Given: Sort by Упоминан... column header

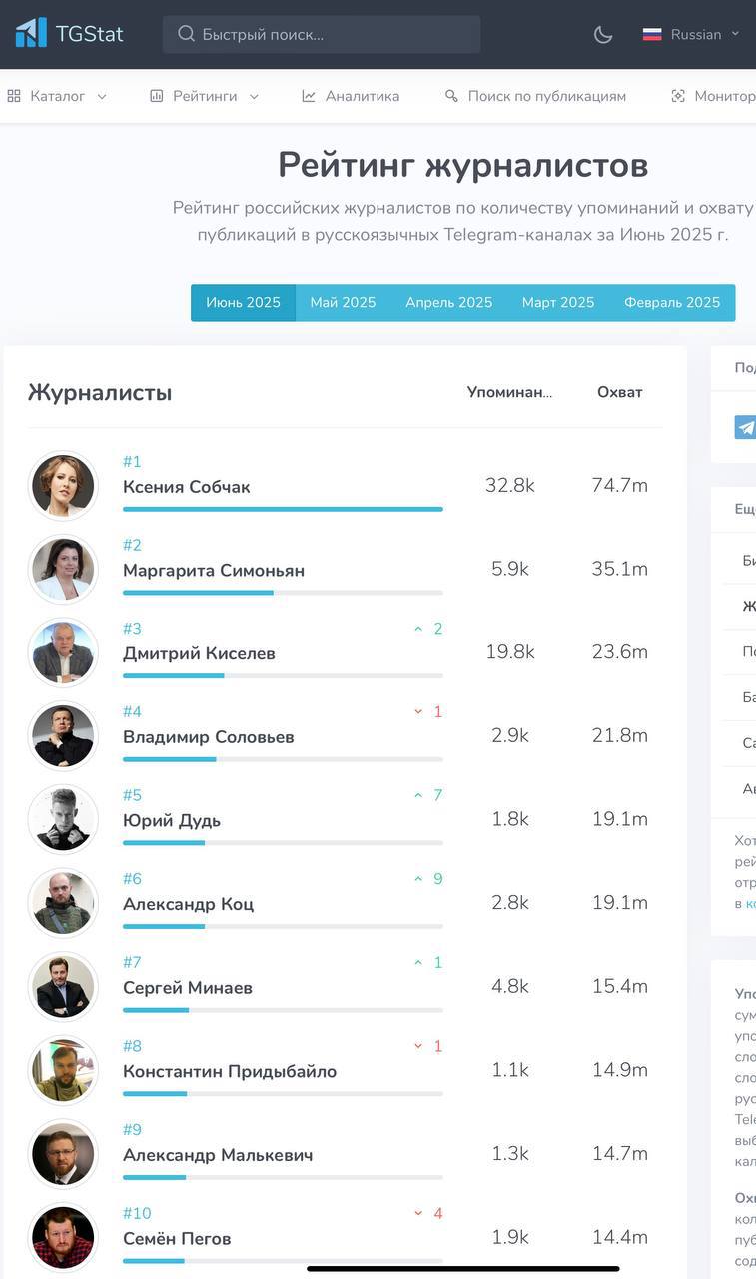Looking at the screenshot, I should click(x=509, y=392).
